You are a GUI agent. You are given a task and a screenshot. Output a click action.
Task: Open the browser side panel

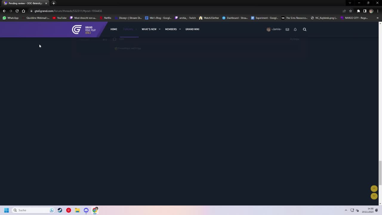[365, 11]
